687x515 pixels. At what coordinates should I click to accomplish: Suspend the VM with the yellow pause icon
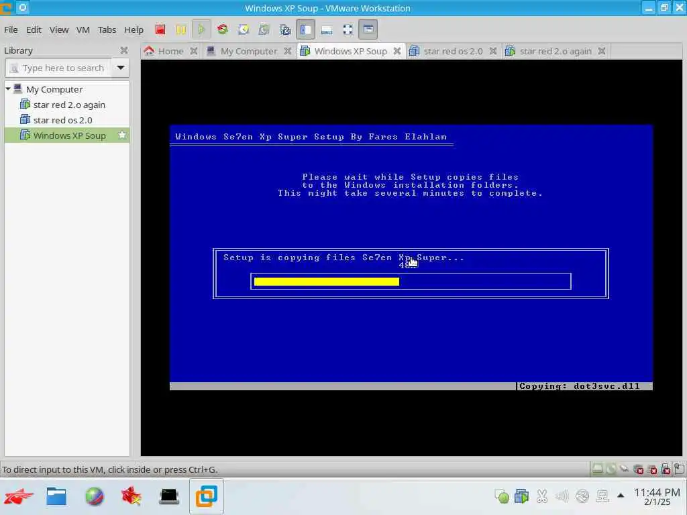coord(181,30)
